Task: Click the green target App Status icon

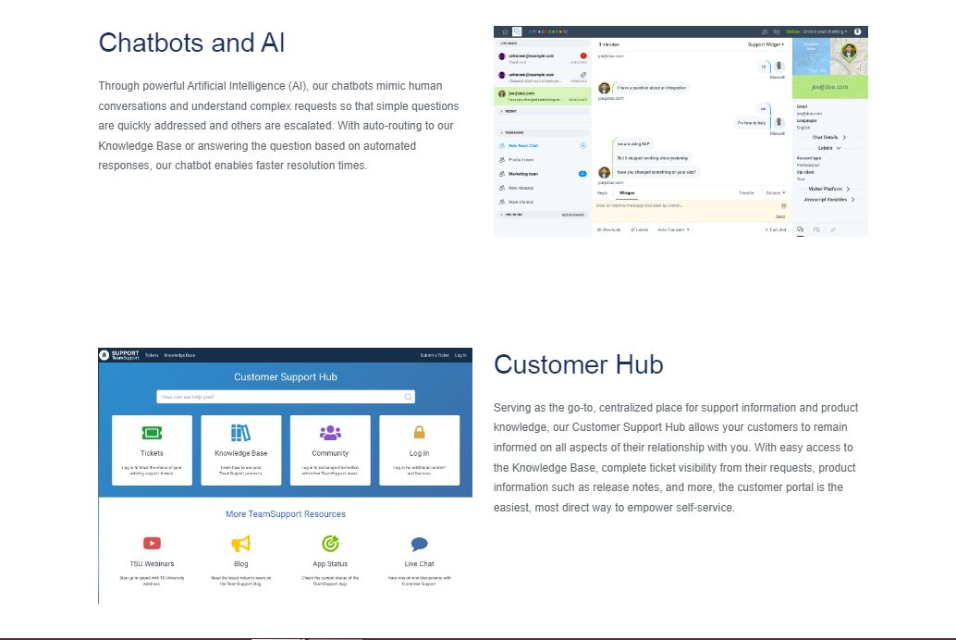Action: (x=330, y=543)
